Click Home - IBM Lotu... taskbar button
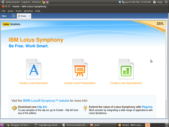 [x=131, y=125]
